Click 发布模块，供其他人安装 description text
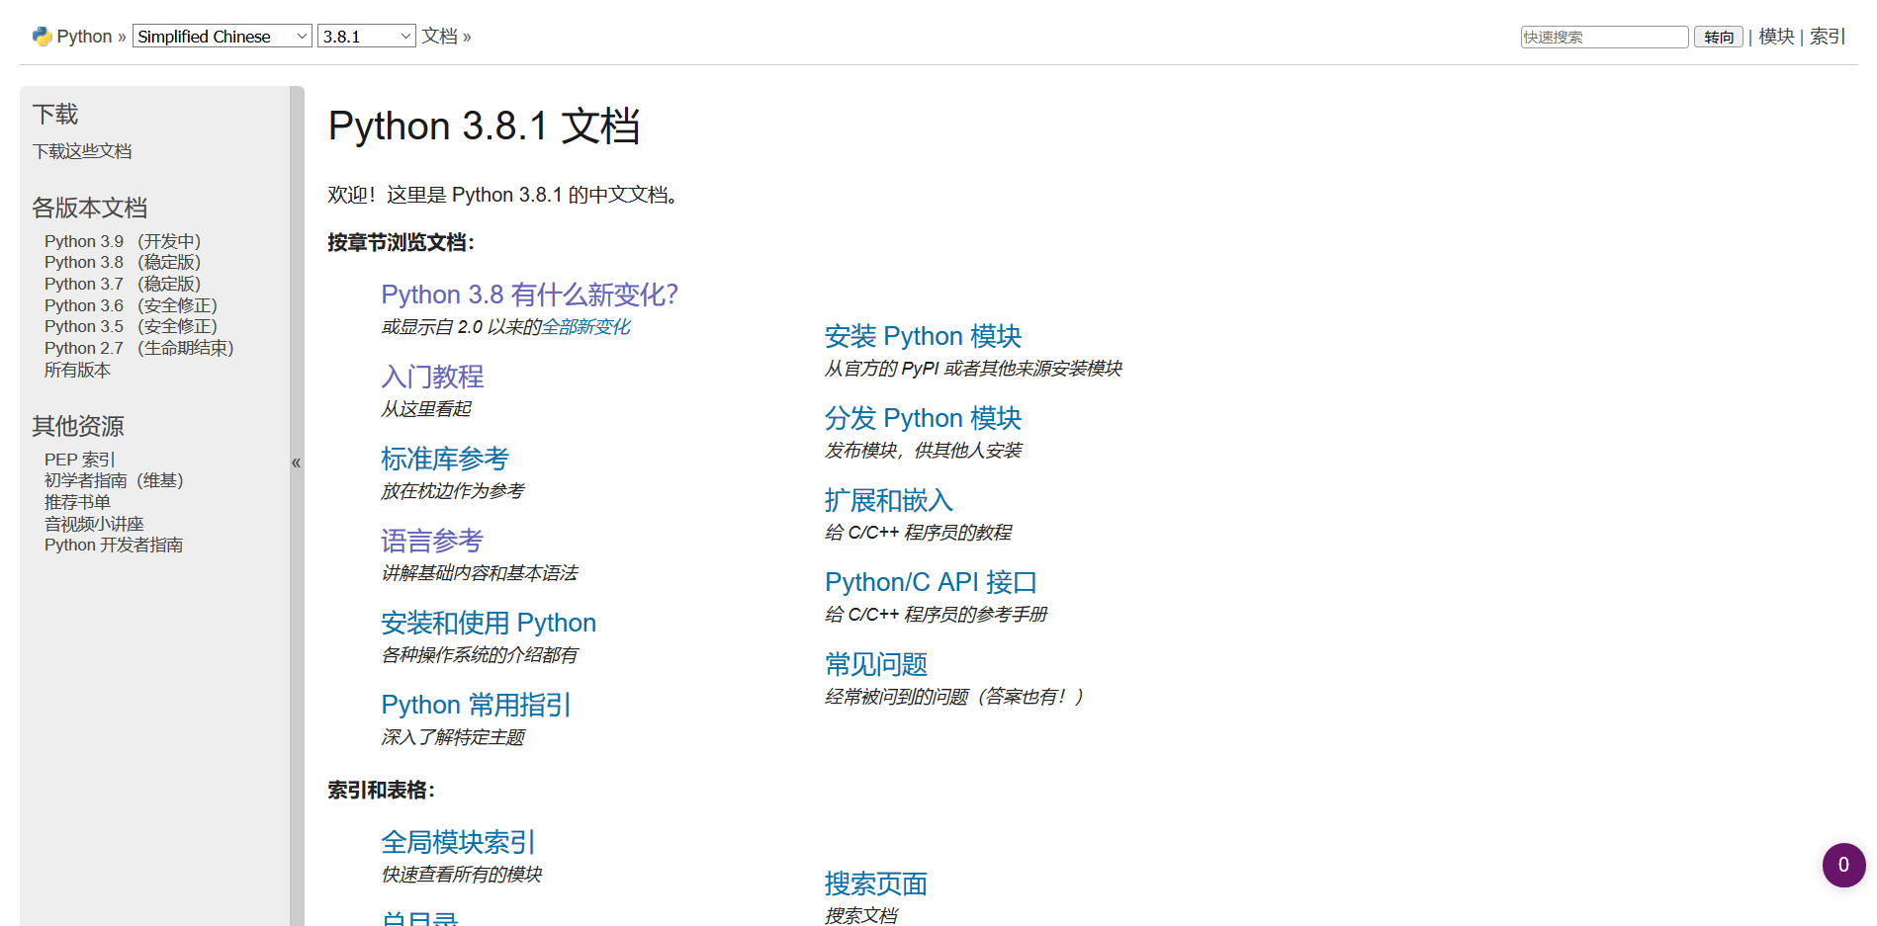The height and width of the screenshot is (926, 1877). [x=924, y=451]
